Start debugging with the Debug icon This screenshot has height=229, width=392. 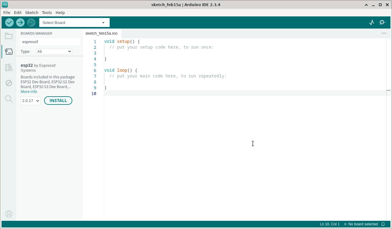[31, 22]
